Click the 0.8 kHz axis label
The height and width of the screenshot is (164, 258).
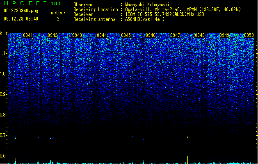tap(3, 115)
